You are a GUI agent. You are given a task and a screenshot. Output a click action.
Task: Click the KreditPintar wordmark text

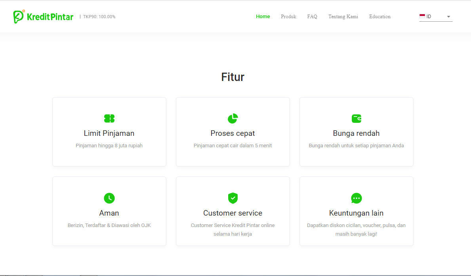tap(50, 17)
